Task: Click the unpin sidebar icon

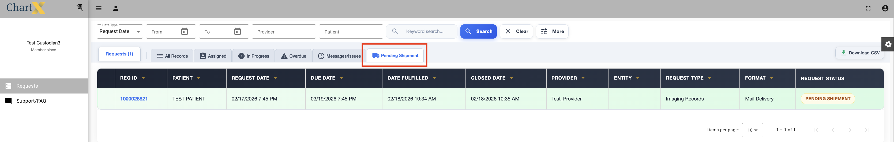Action: click(x=80, y=8)
